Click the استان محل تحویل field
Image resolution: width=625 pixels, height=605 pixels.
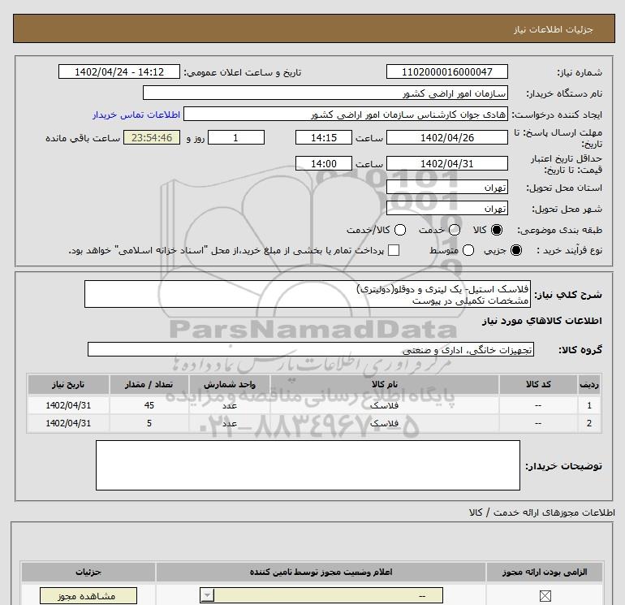(446, 187)
